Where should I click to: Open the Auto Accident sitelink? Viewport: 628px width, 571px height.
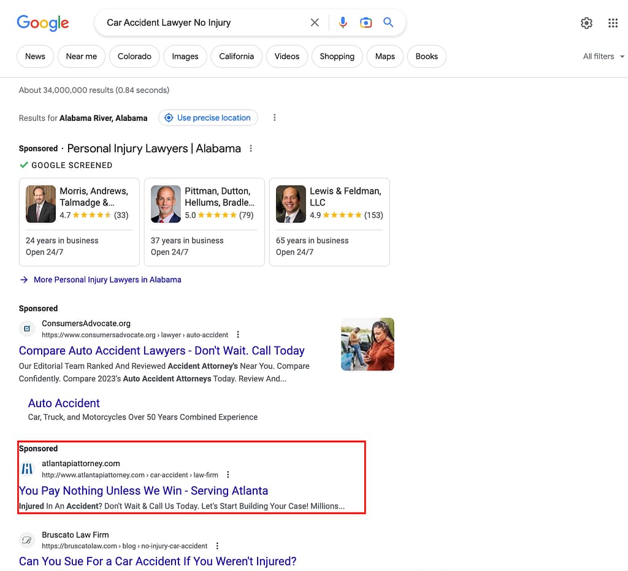64,403
